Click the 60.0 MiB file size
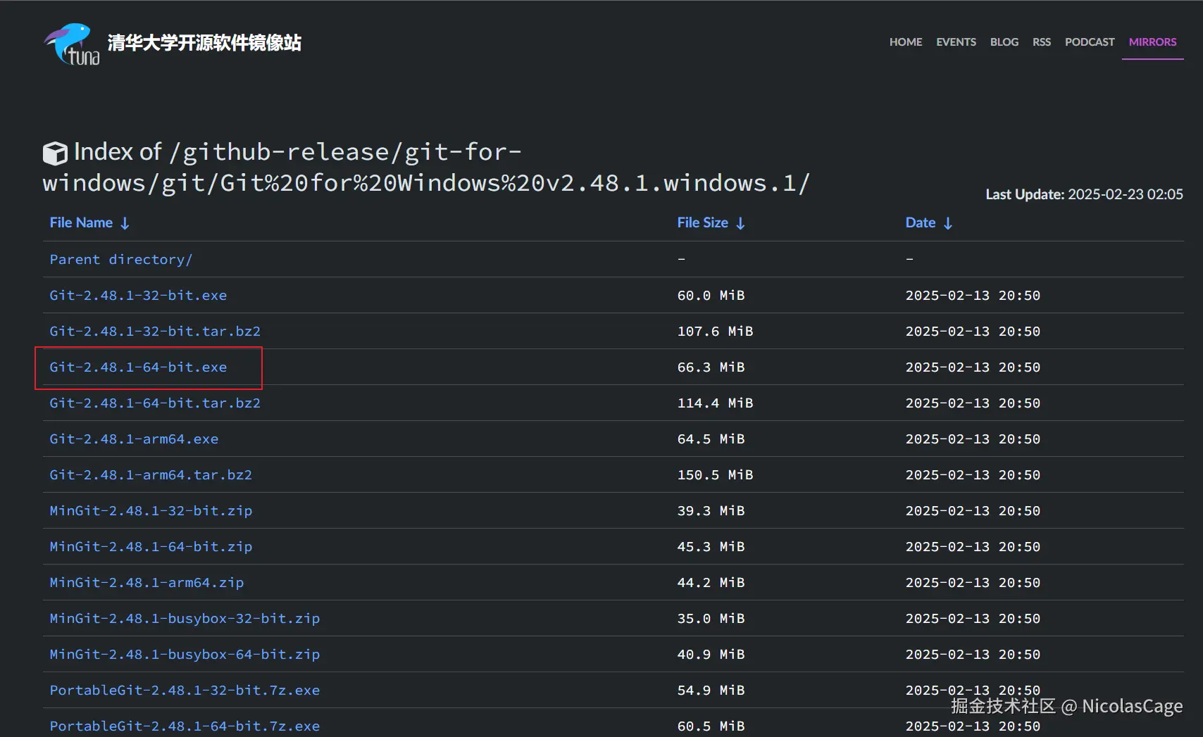The height and width of the screenshot is (737, 1203). click(x=711, y=296)
